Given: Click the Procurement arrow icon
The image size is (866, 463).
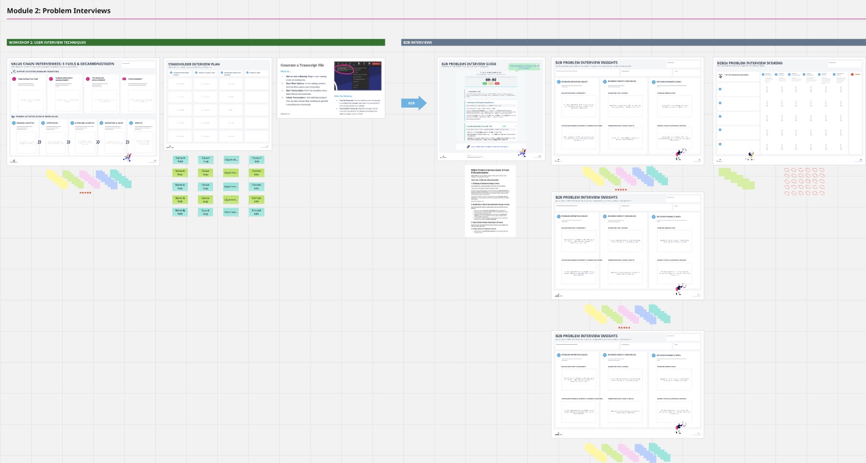Looking at the screenshot, I should click(124, 79).
